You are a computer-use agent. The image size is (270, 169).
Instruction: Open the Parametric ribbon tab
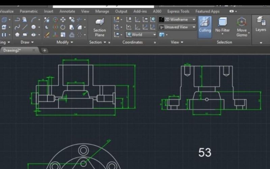[29, 11]
